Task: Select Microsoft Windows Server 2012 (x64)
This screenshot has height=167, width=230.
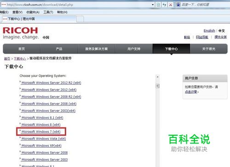Action: [x=49, y=90]
